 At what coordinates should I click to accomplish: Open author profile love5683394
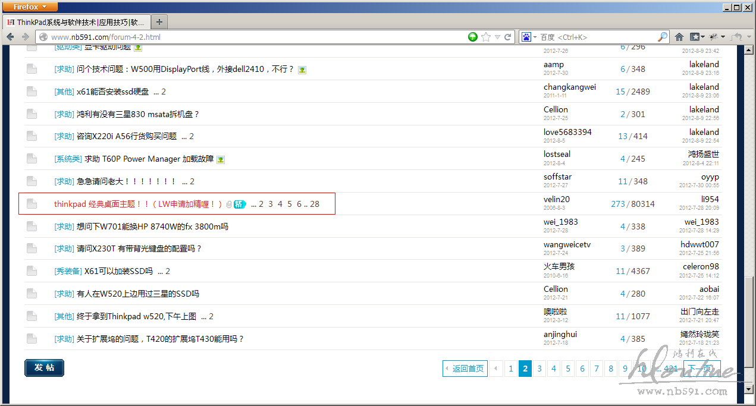(567, 132)
